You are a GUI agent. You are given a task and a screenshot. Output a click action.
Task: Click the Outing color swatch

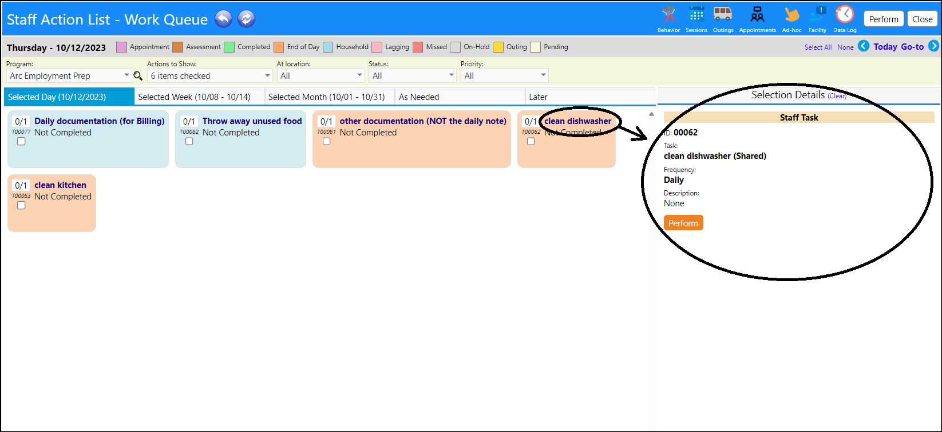498,47
